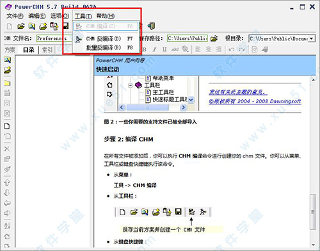The image size is (320, 251).
Task: Choose CHM 反编译(D) from tools menu
Action: pos(106,39)
